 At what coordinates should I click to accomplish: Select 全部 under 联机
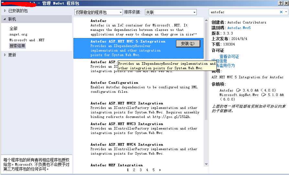point(14,28)
